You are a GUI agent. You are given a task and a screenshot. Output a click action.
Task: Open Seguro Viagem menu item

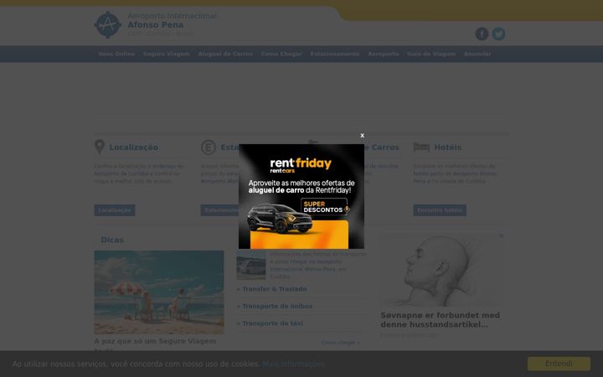[167, 54]
